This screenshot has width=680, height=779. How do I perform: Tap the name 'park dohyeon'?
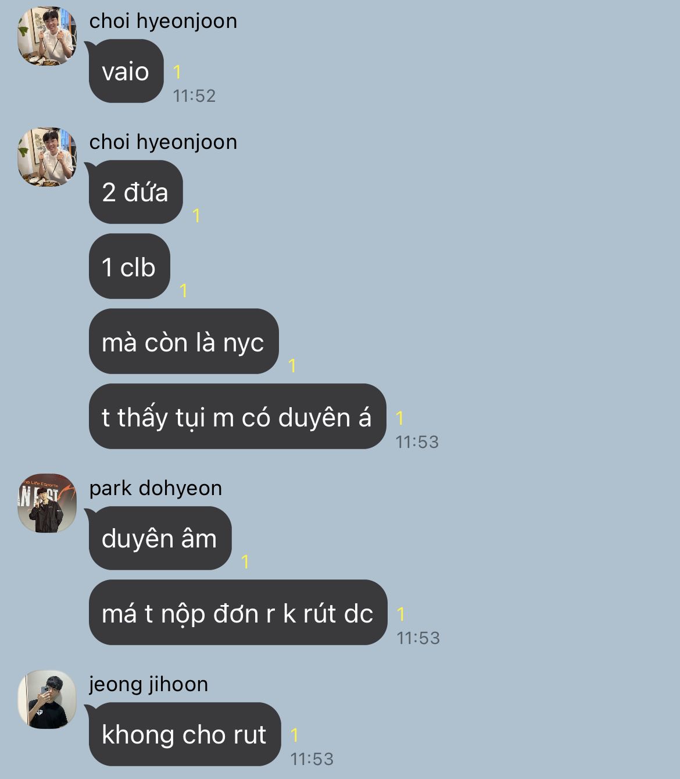[x=156, y=488]
